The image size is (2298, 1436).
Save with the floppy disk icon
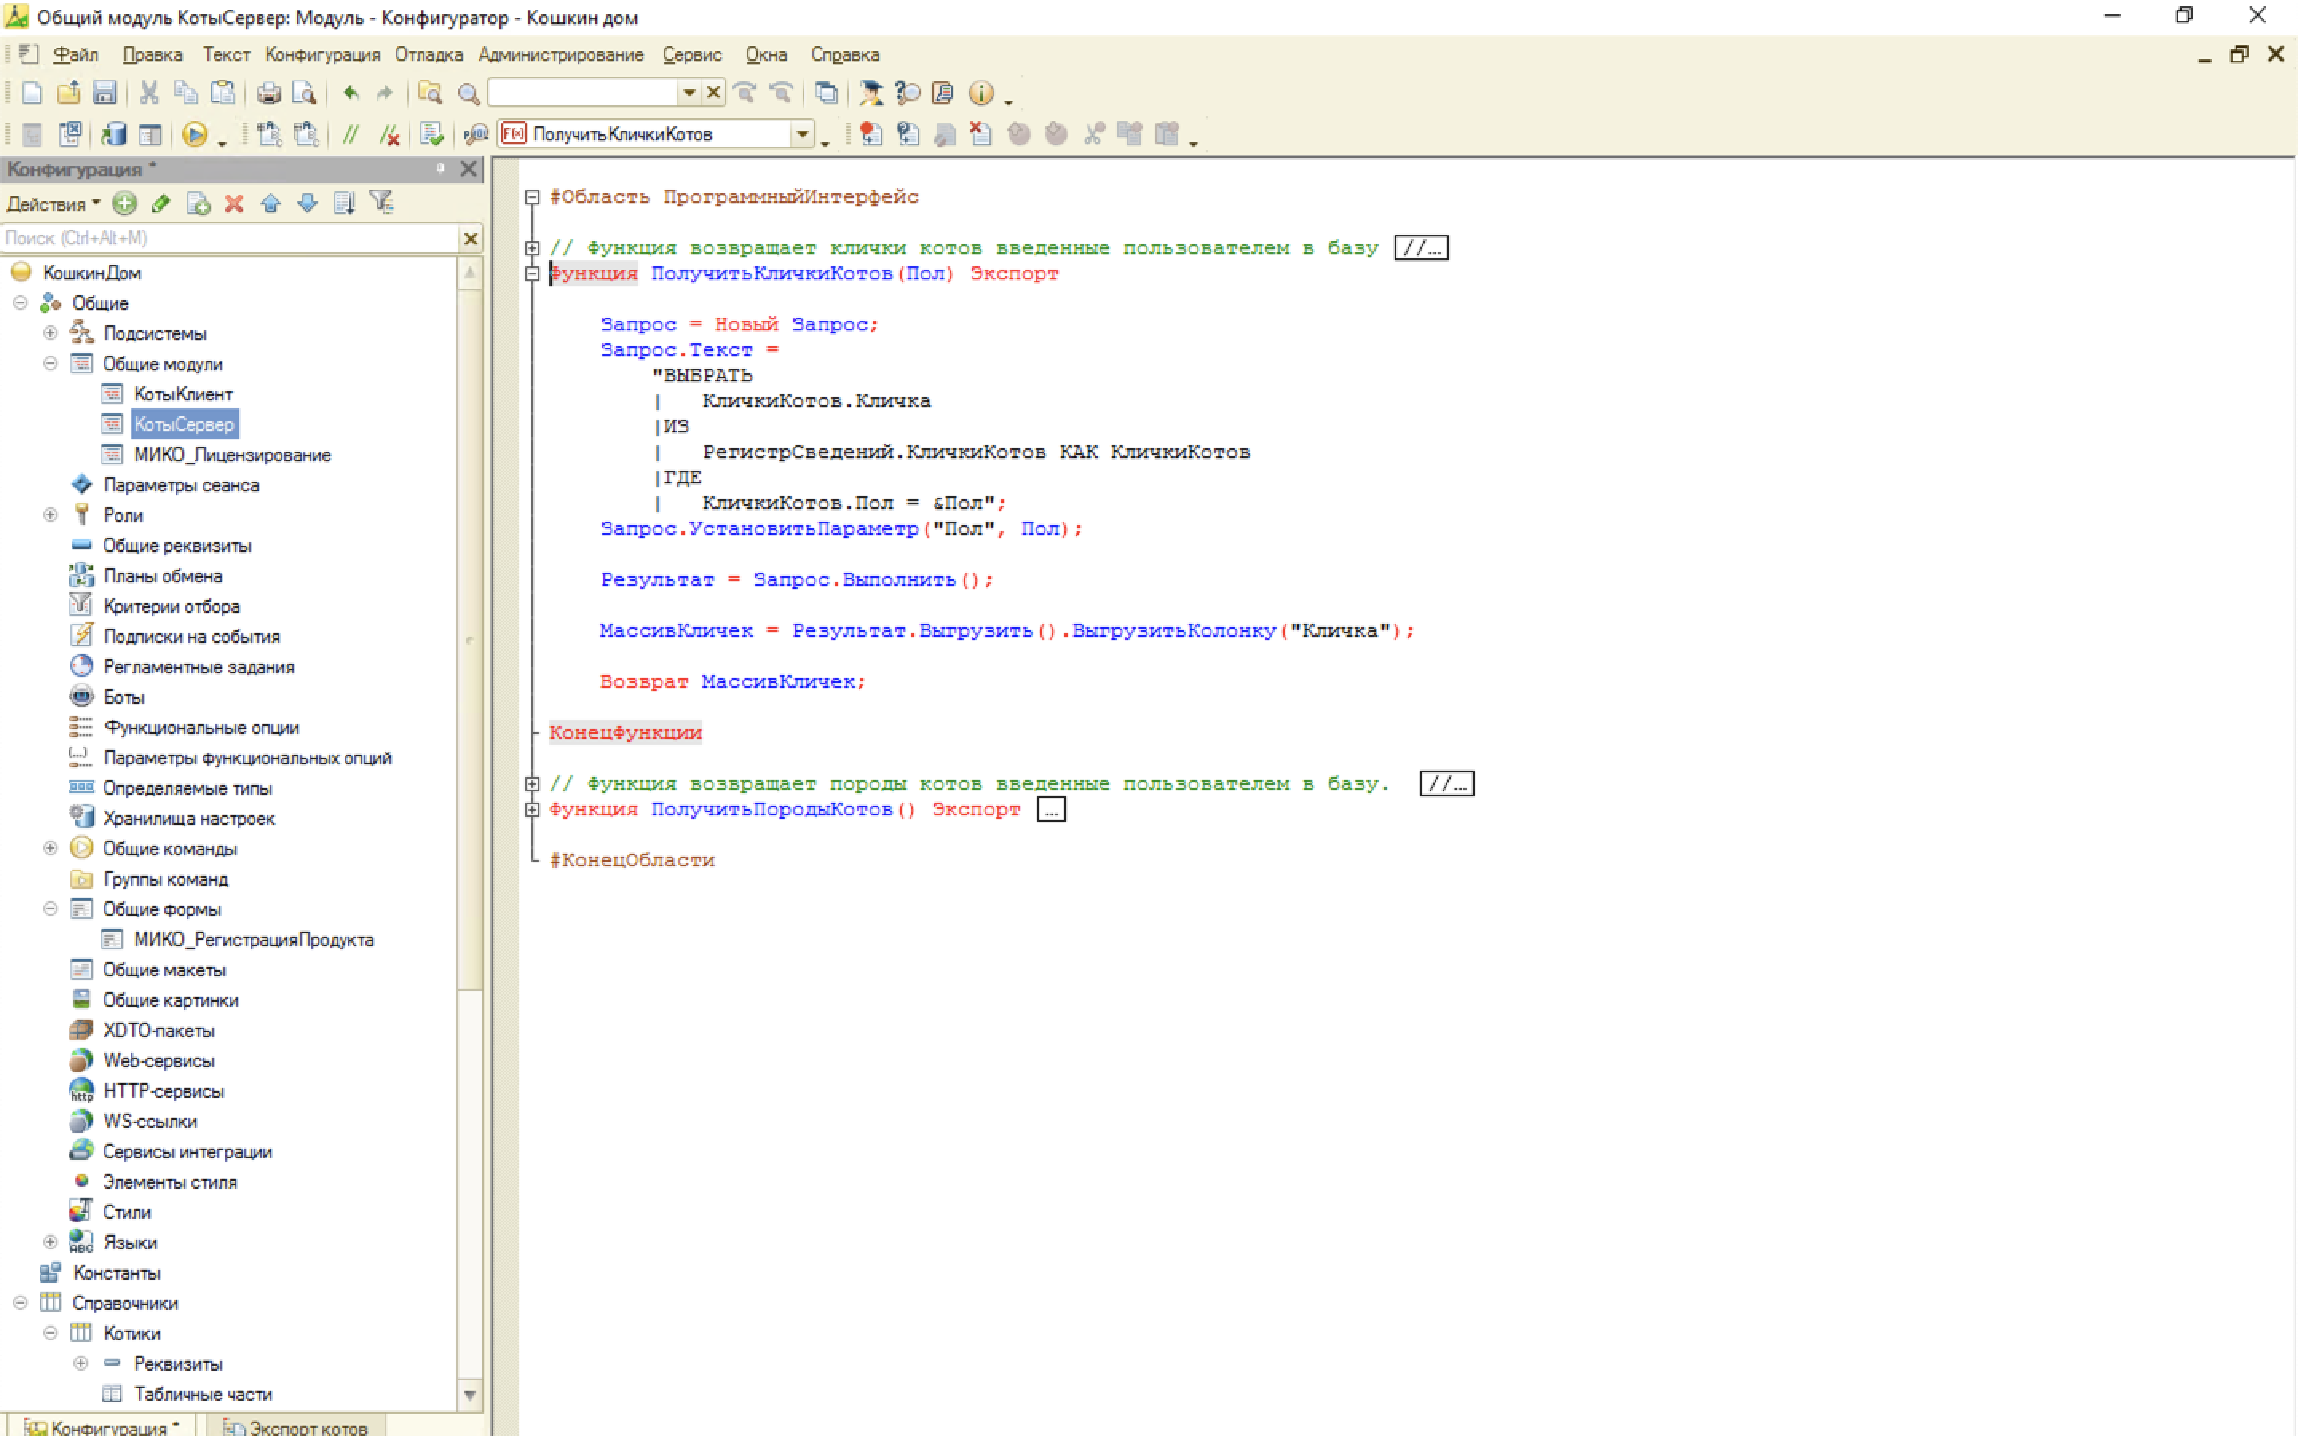click(105, 92)
